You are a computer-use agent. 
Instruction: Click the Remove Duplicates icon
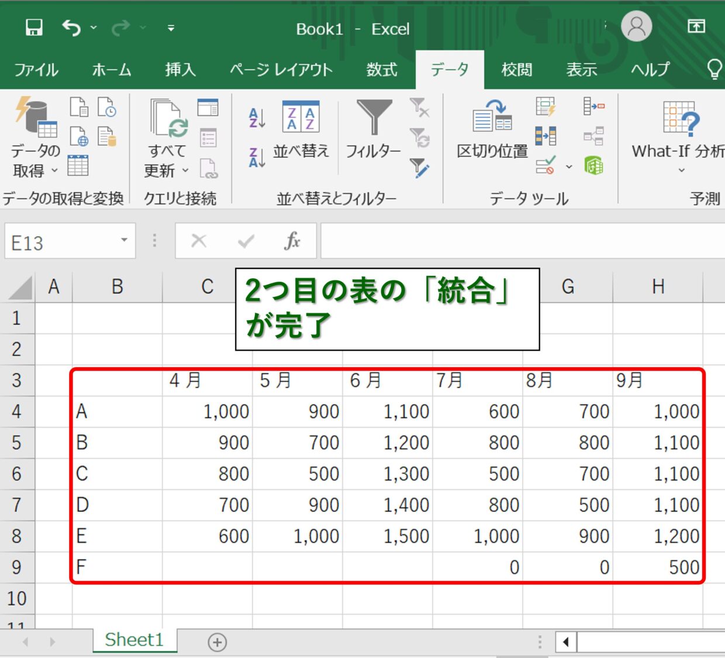coord(546,136)
